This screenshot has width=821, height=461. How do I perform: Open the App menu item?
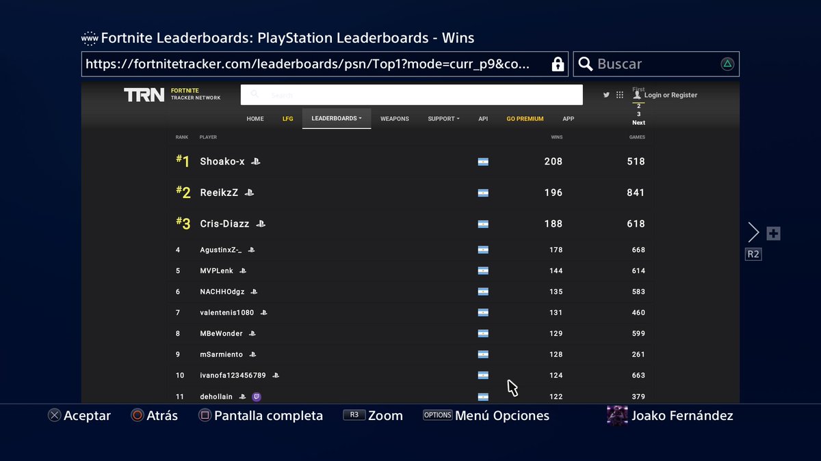[x=569, y=119]
